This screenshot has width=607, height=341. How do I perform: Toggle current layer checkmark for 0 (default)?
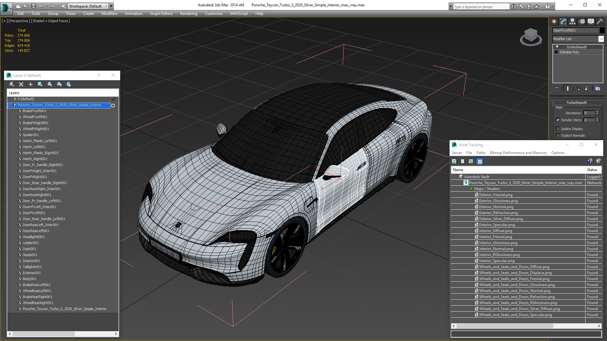click(x=113, y=99)
